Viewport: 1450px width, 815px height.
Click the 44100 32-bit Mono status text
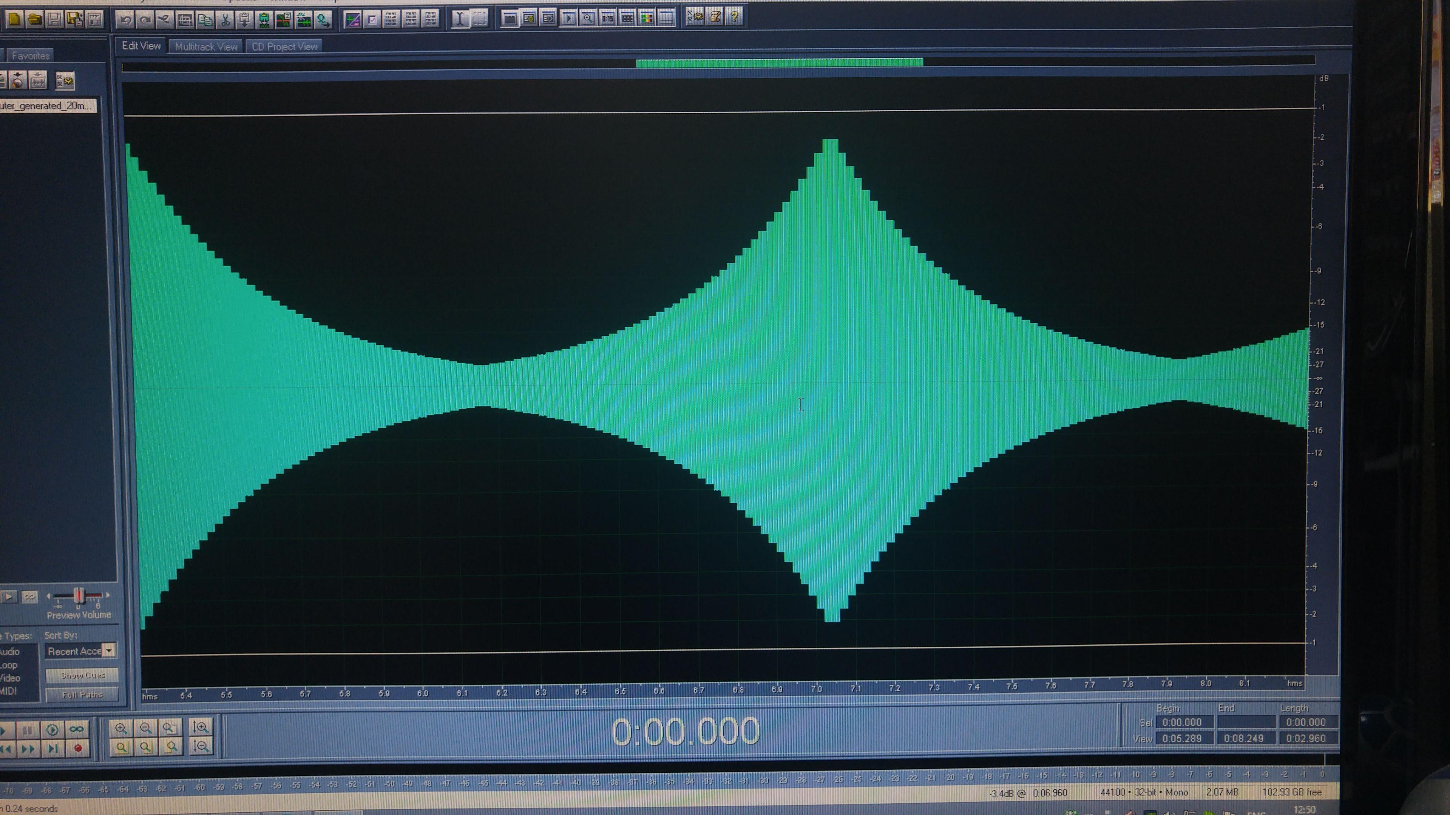click(x=1144, y=792)
